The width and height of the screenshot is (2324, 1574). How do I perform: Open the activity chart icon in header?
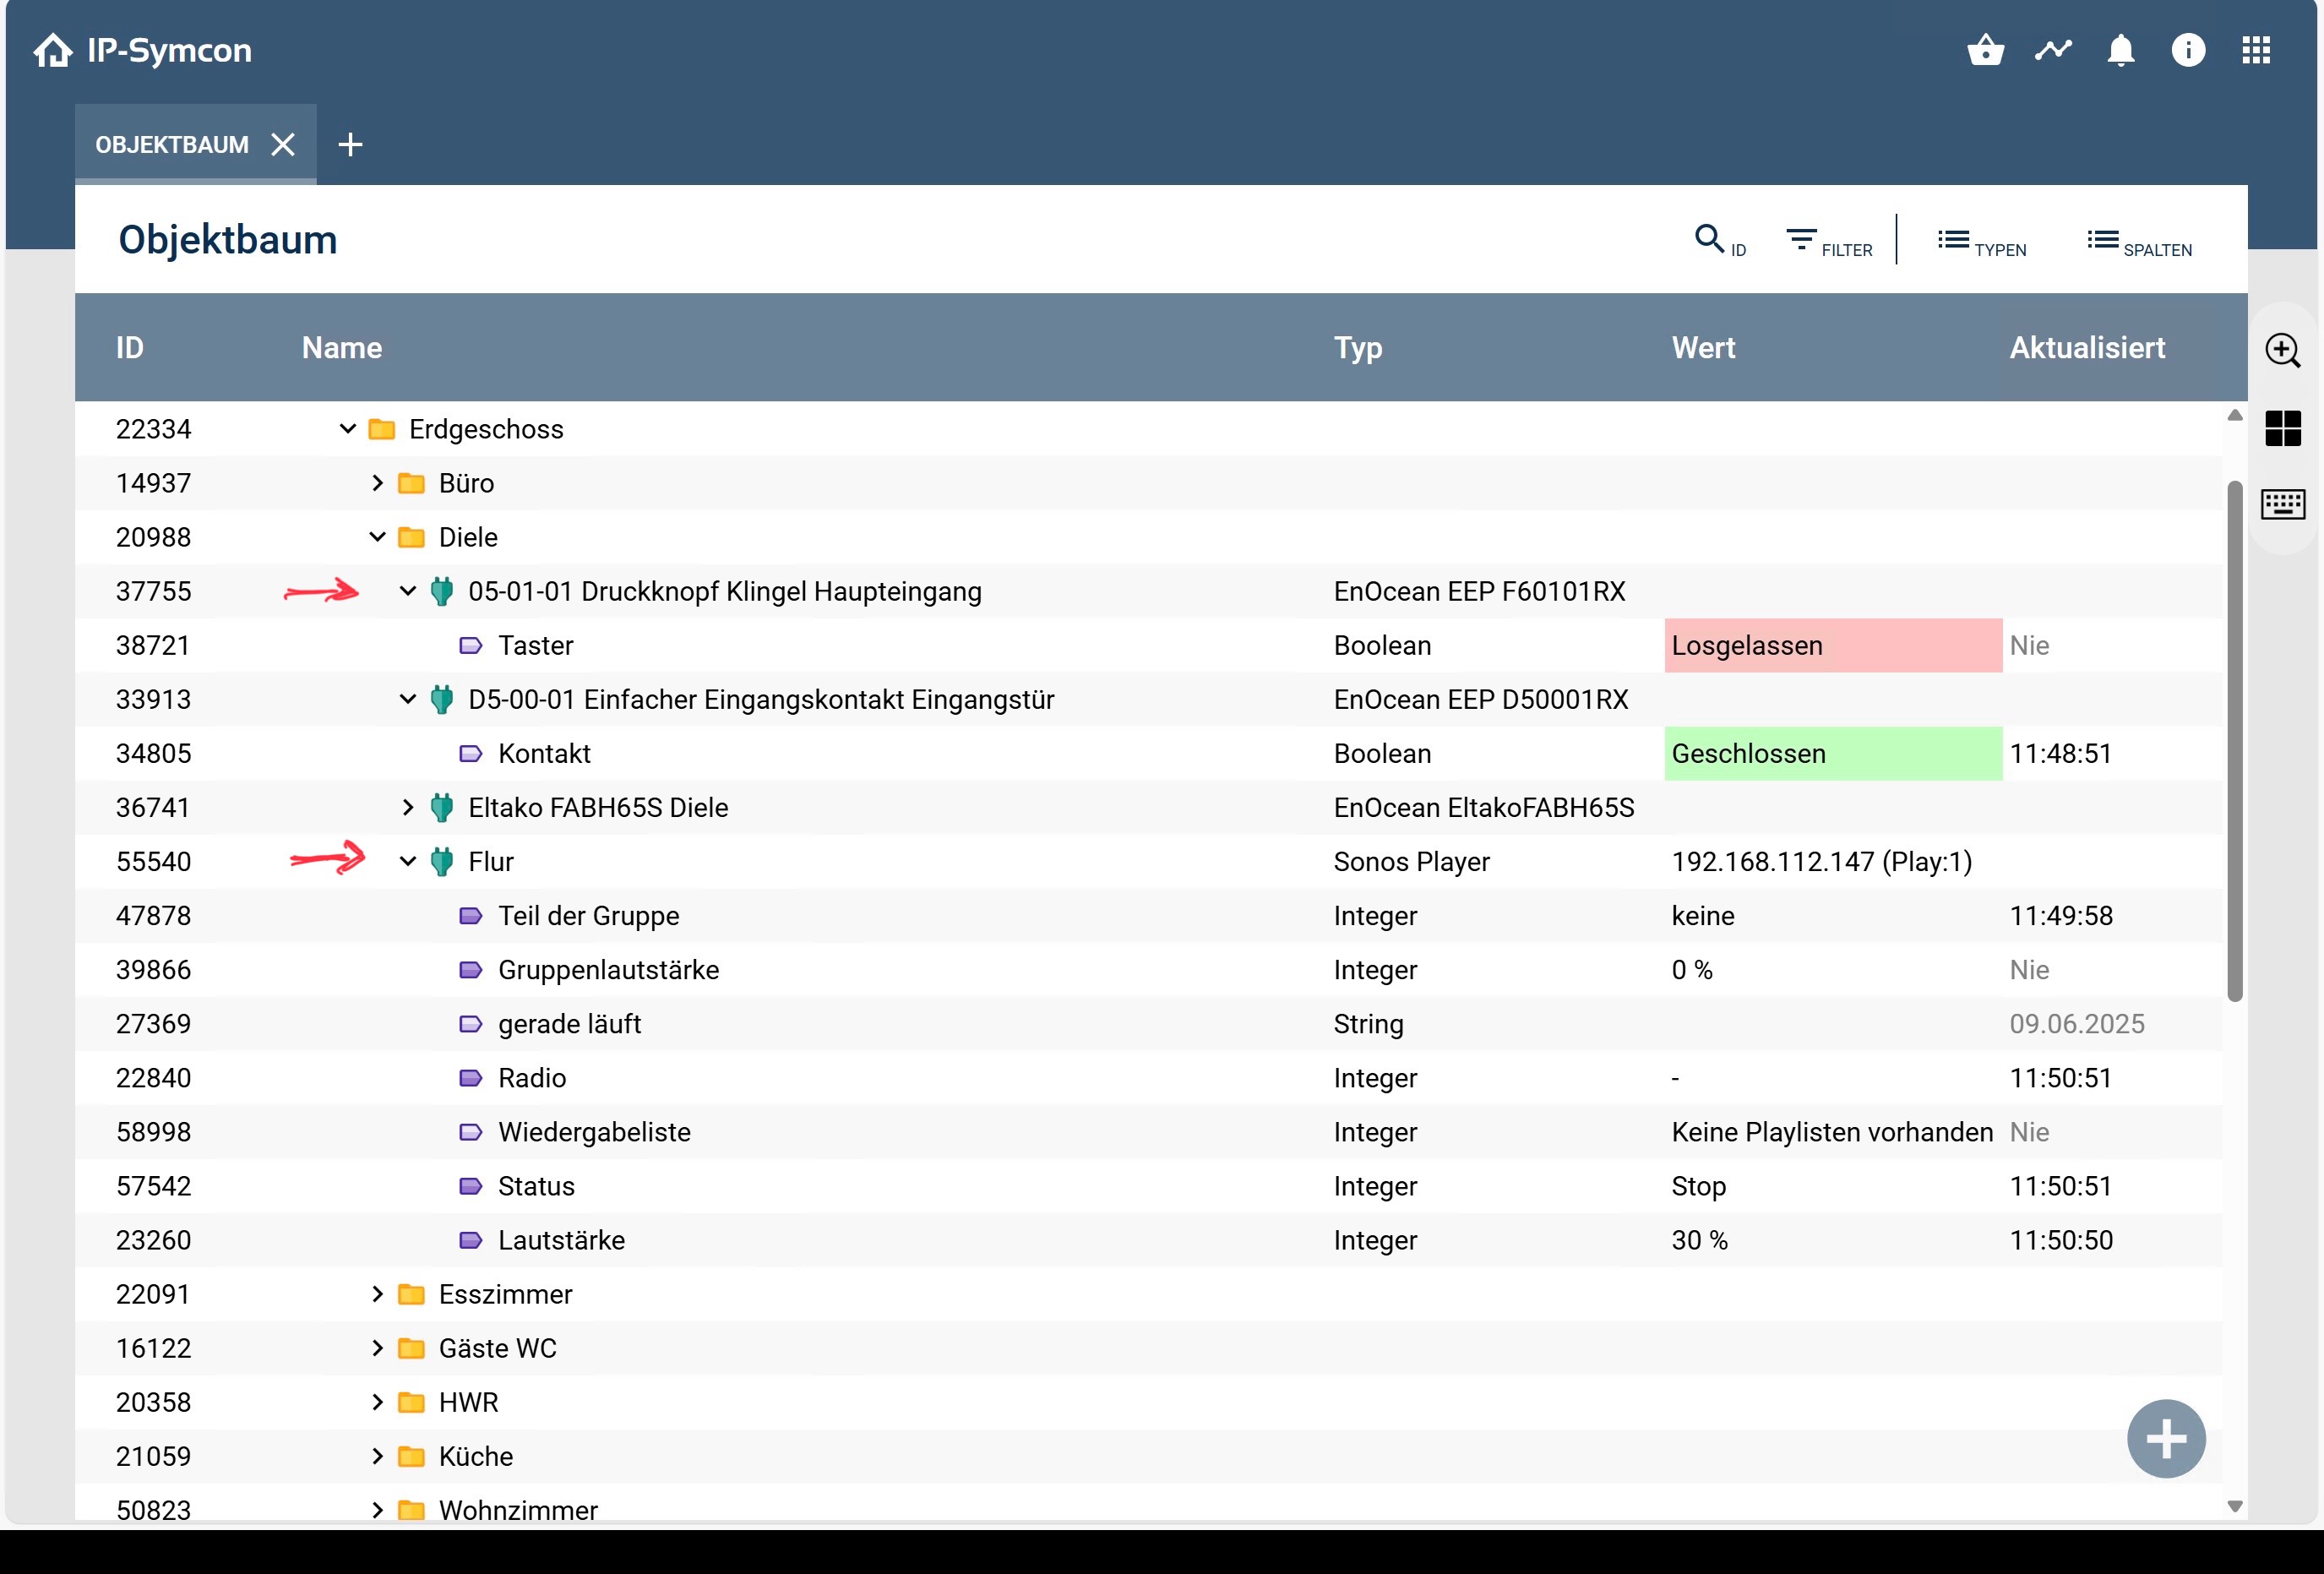(2053, 50)
